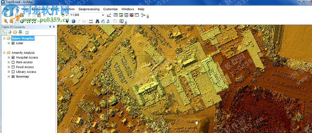Expand the Hospital Access layer
The width and height of the screenshot is (312, 133).
tap(9, 57)
